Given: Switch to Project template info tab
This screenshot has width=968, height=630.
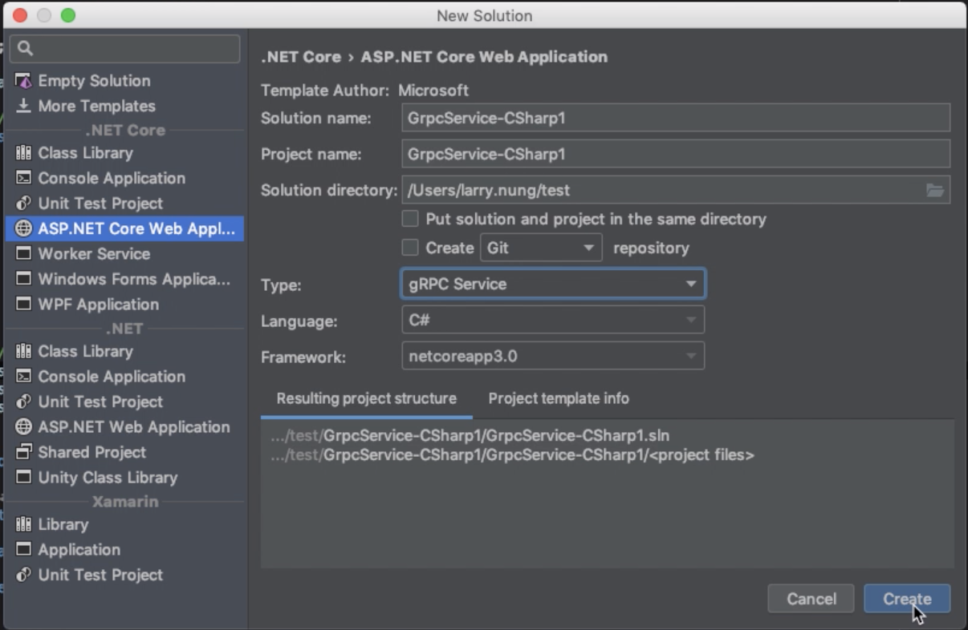Looking at the screenshot, I should pos(559,398).
